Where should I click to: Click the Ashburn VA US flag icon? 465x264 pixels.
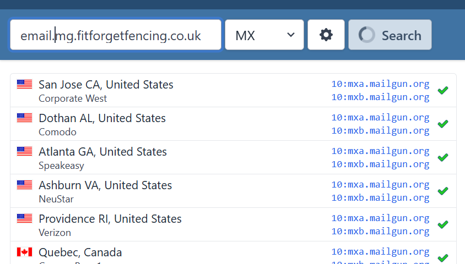pyautogui.click(x=24, y=185)
